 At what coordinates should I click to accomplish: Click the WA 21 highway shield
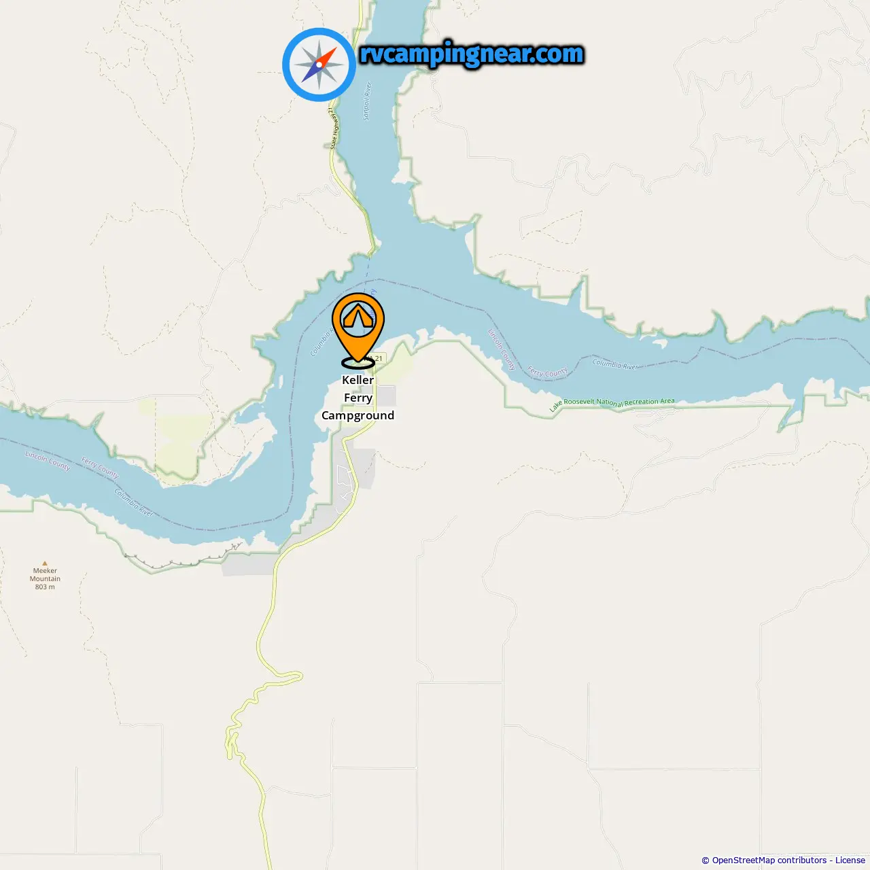point(378,358)
